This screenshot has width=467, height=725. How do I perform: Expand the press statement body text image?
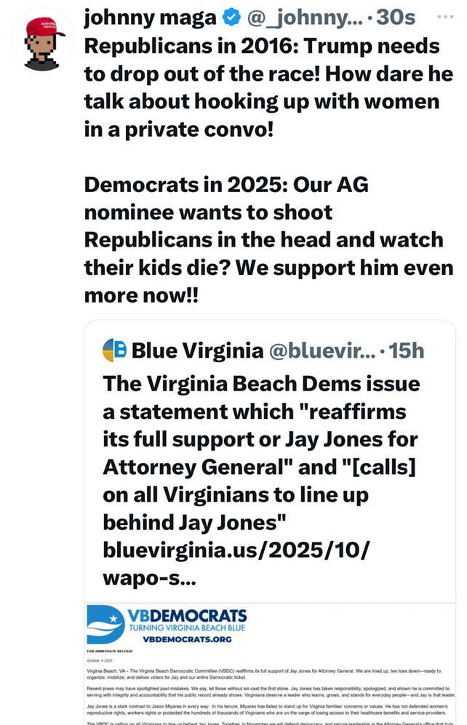tap(269, 691)
